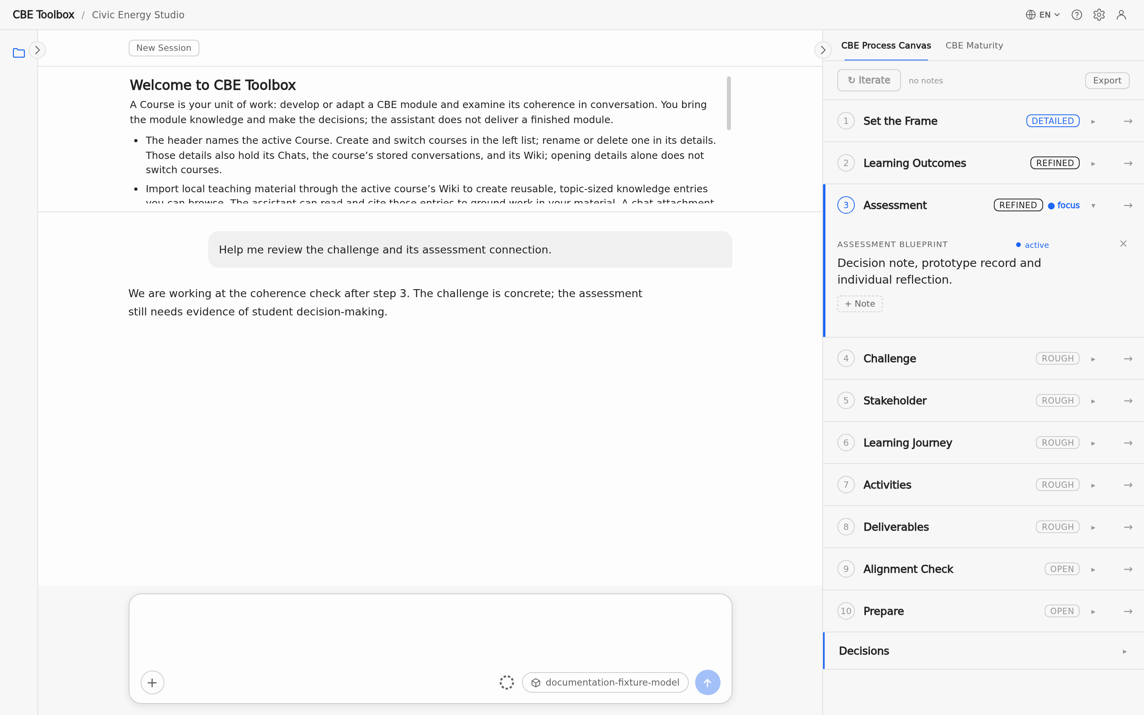1144x715 pixels.
Task: Expand the Decisions section
Action: click(x=983, y=651)
